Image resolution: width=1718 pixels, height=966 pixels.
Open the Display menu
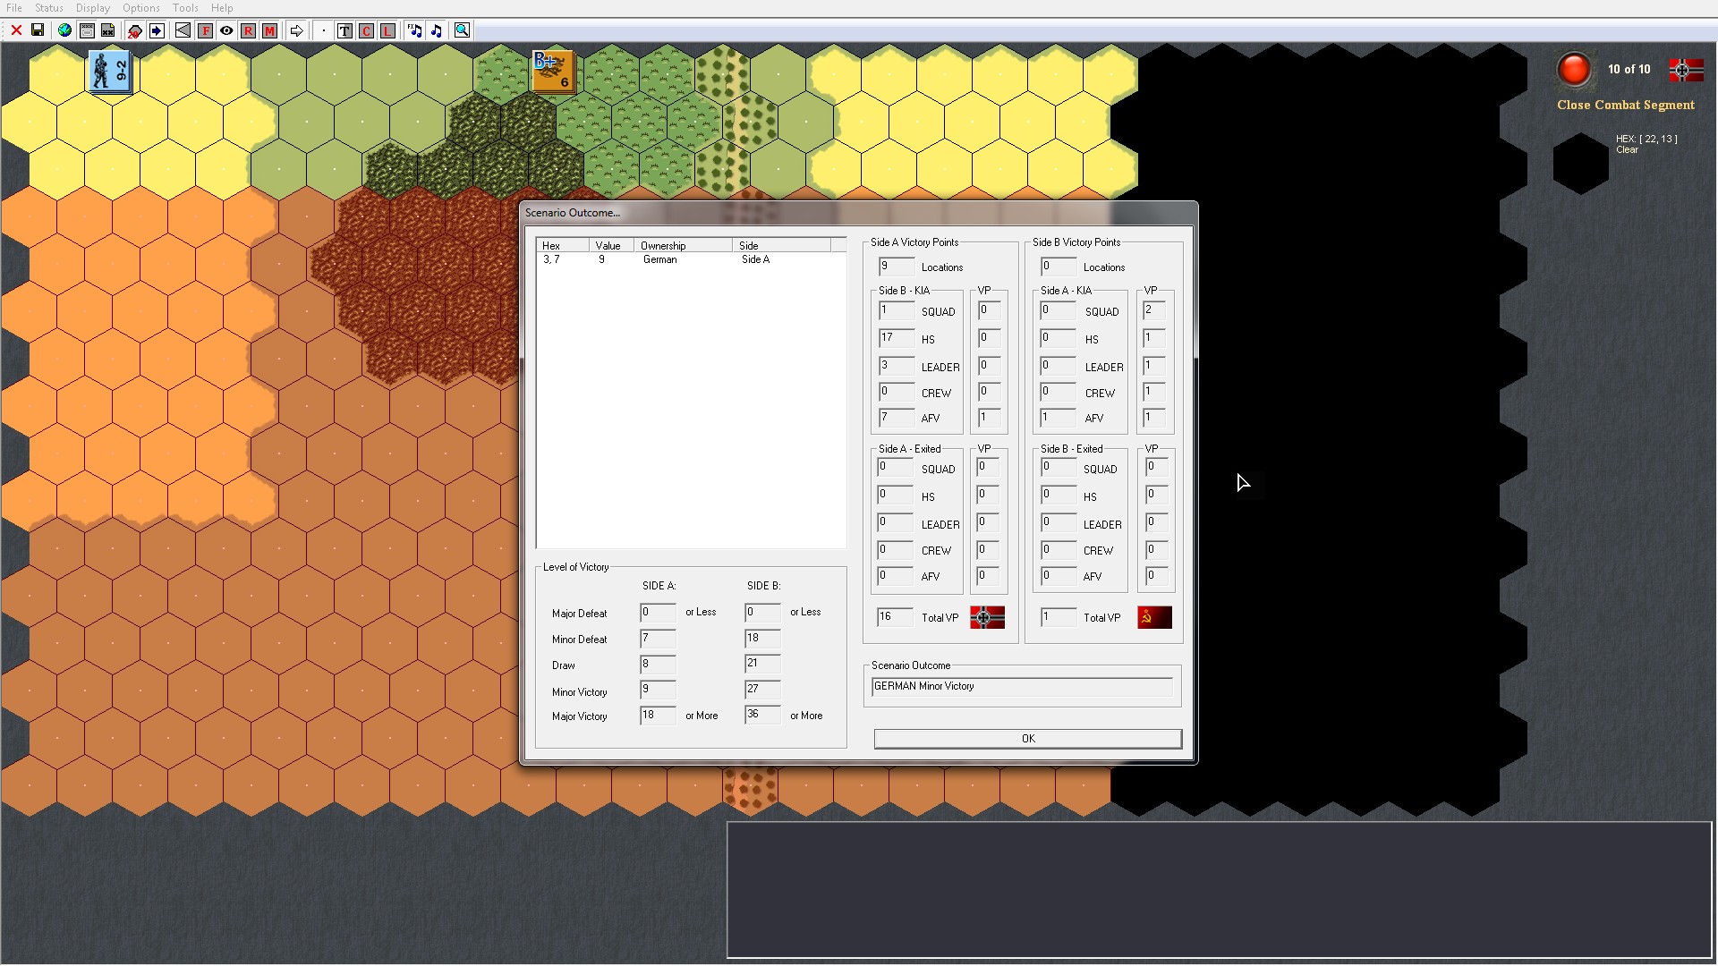click(93, 8)
